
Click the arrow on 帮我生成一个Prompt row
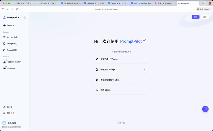click(145, 59)
